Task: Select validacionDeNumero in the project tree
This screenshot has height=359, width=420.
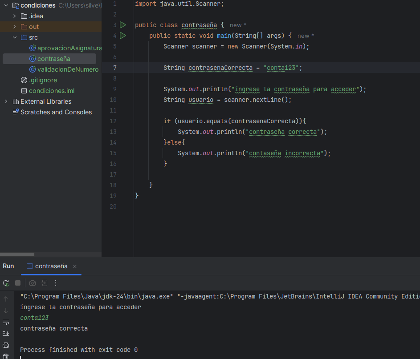Action: [x=68, y=69]
